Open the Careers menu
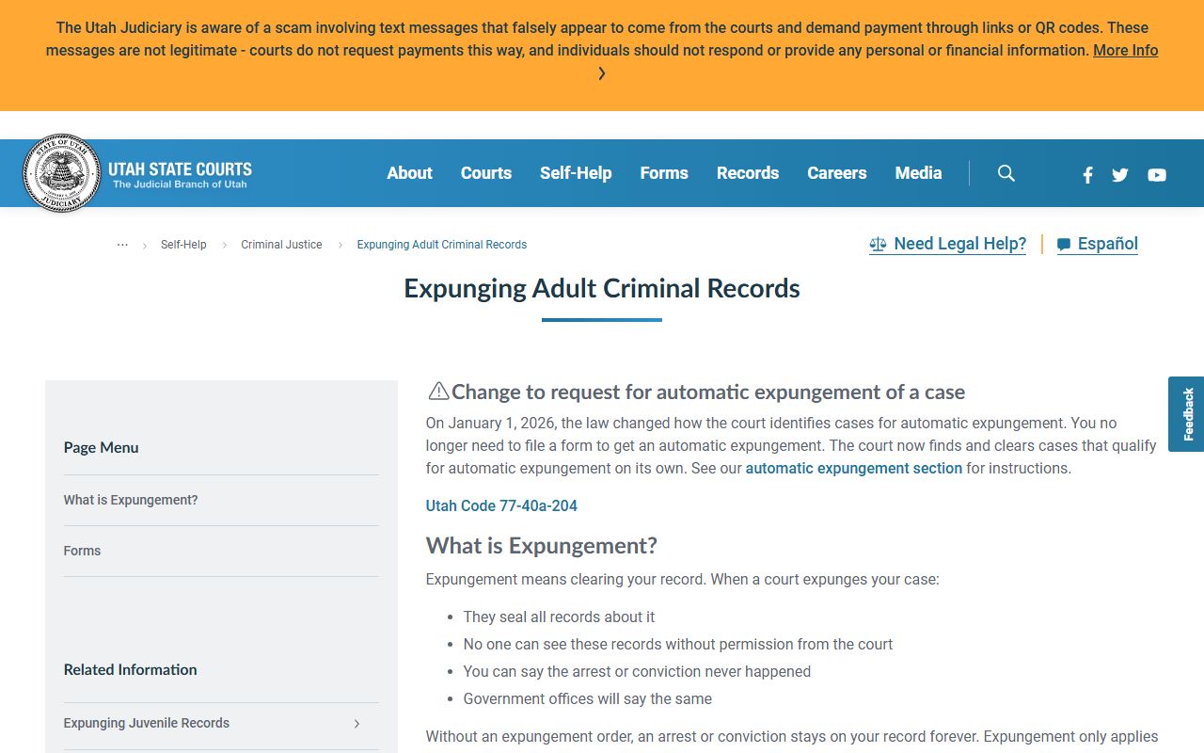1204x753 pixels. point(837,173)
